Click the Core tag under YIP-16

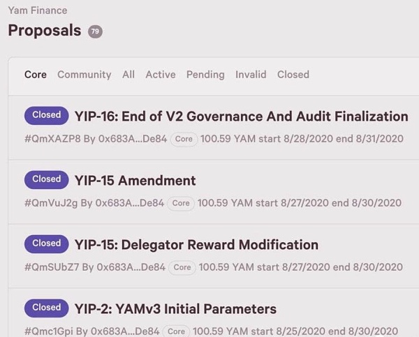tap(184, 139)
